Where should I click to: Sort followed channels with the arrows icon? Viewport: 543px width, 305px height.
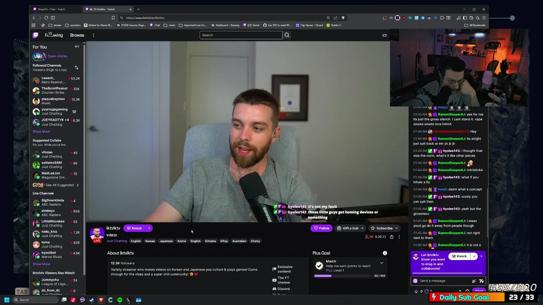76,68
